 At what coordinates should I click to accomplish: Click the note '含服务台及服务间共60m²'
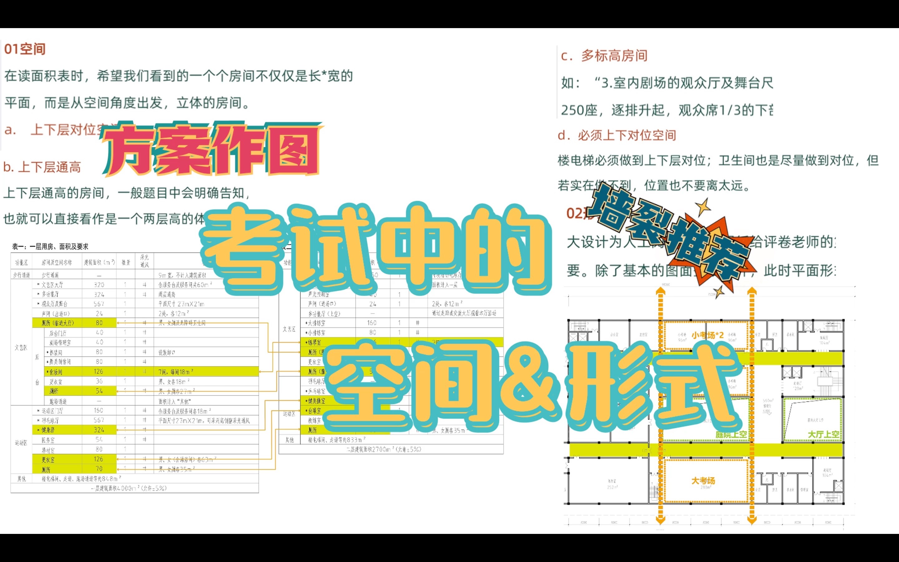(185, 285)
